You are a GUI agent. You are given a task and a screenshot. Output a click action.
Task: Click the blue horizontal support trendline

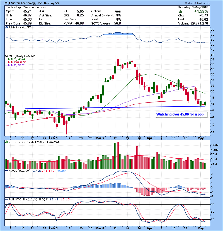(115, 107)
